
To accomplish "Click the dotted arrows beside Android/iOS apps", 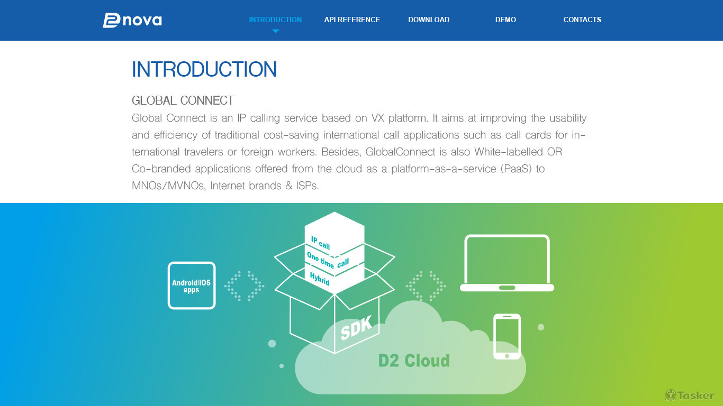I will tap(244, 286).
